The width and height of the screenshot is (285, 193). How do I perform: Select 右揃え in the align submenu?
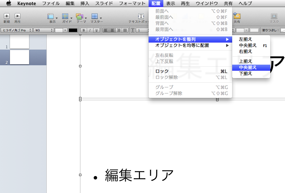click(251, 52)
